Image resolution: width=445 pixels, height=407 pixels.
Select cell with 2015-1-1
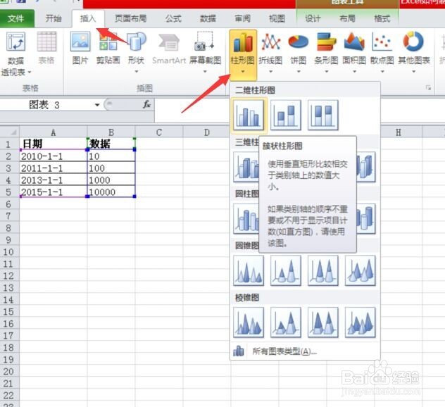click(x=54, y=192)
